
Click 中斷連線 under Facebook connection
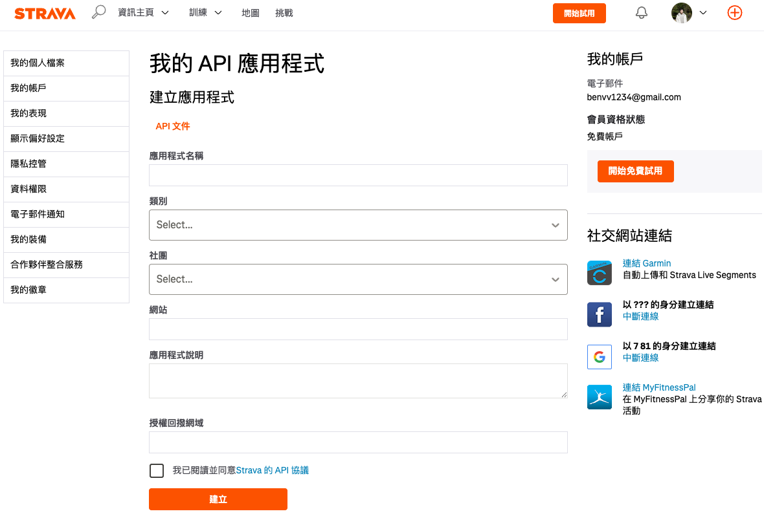click(641, 316)
